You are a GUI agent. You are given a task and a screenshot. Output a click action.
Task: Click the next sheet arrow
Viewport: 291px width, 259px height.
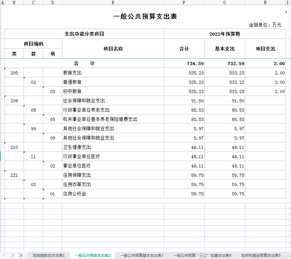13,255
